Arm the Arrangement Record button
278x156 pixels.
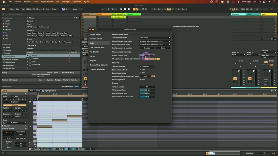click(x=129, y=9)
